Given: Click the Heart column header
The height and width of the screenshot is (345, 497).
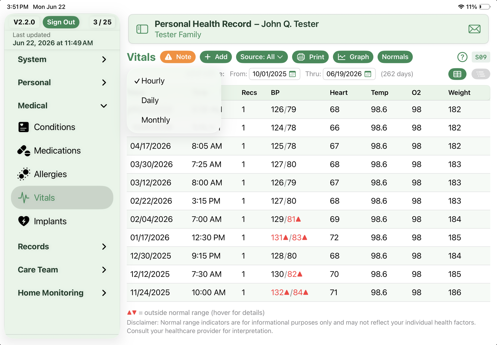Looking at the screenshot, I should point(339,93).
